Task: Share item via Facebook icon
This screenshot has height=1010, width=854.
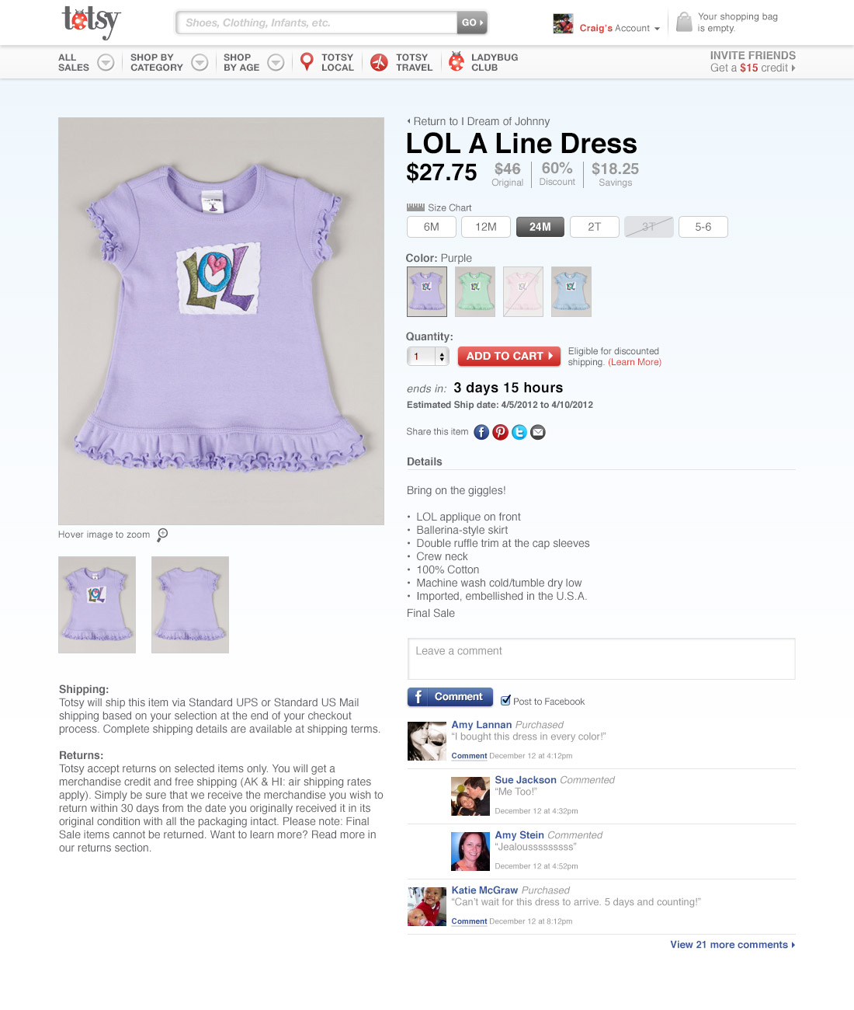Action: pos(481,432)
